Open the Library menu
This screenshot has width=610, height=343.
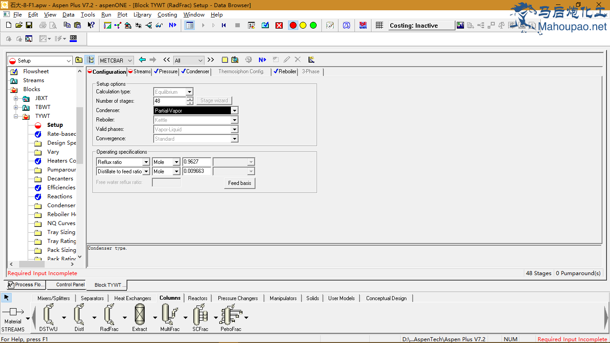point(142,15)
